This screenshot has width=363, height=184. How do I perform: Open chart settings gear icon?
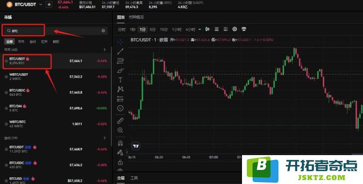235,29
